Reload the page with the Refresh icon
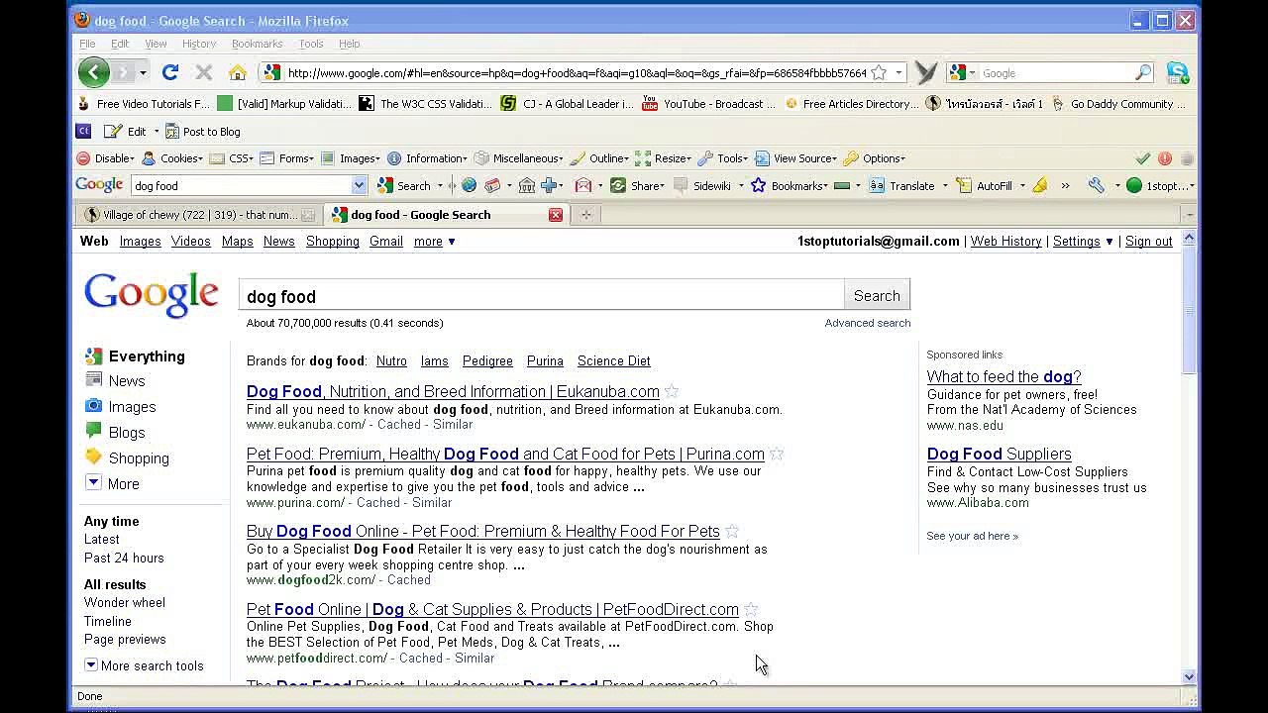 (170, 72)
